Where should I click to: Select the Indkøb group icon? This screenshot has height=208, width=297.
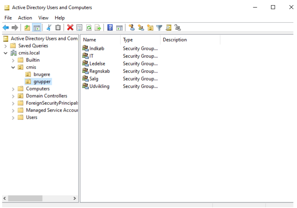[86, 48]
